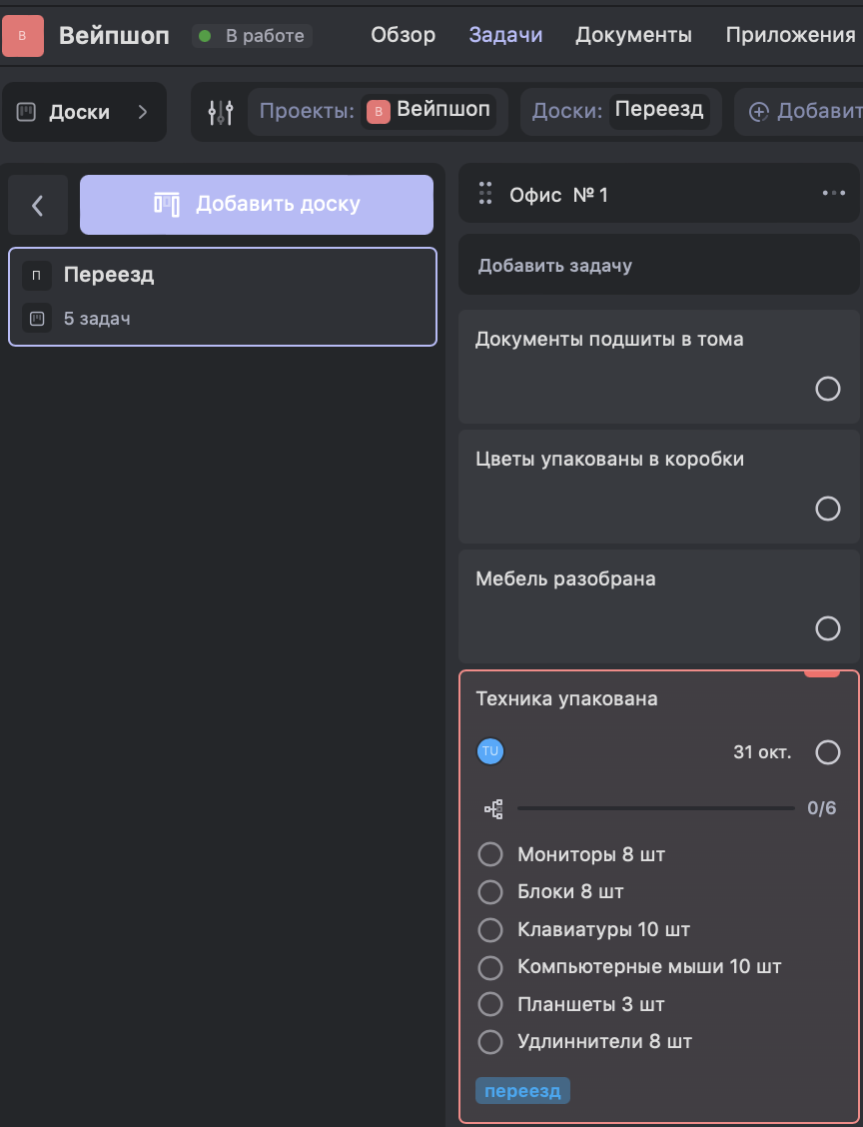Viewport: 863px width, 1127px height.
Task: Click the переезд tag label
Action: [522, 1090]
